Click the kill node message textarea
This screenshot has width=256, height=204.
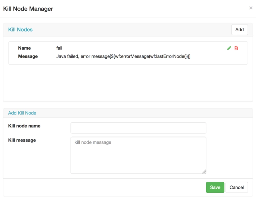pos(138,155)
